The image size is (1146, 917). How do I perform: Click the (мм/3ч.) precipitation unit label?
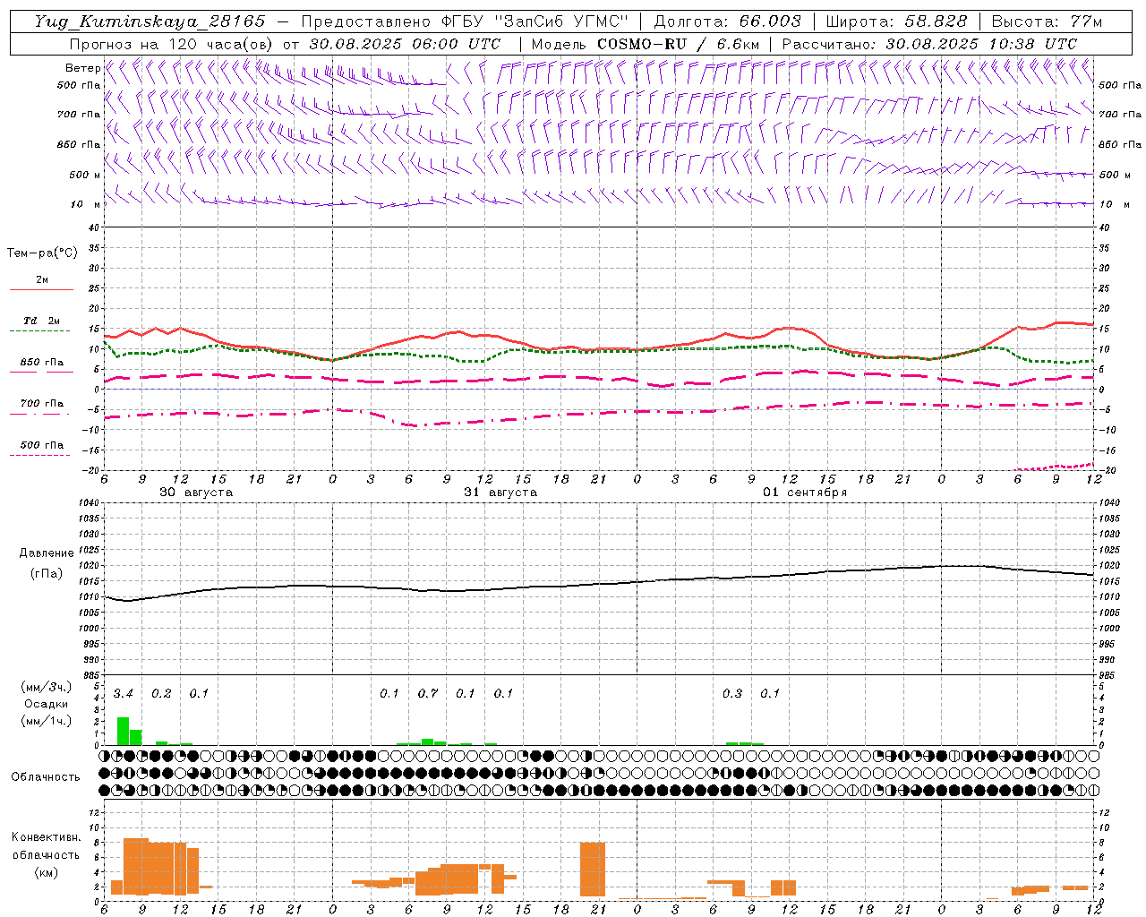point(46,688)
